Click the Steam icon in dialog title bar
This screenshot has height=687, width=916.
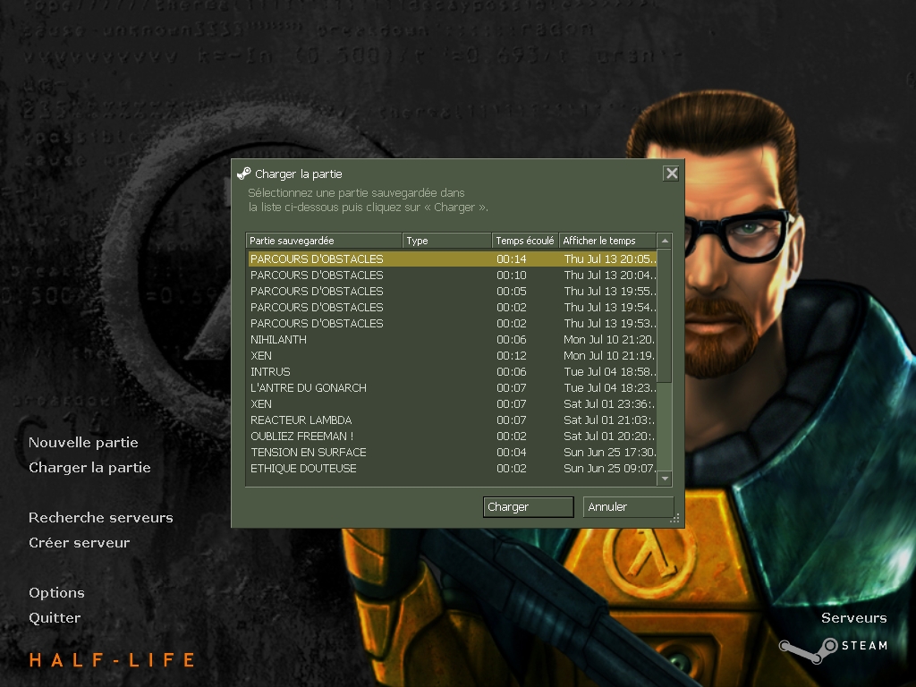tap(243, 174)
